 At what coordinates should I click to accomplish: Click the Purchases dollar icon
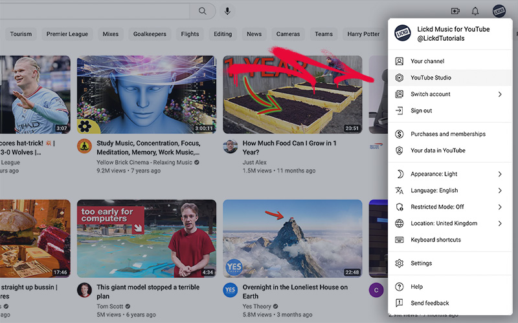tap(399, 134)
